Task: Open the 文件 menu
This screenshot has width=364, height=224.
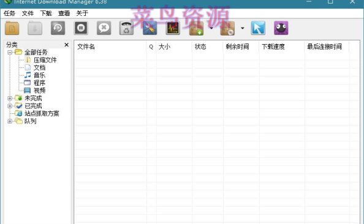Action: tap(28, 13)
